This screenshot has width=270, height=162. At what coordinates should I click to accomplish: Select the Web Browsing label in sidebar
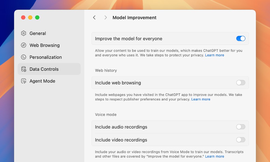click(45, 45)
